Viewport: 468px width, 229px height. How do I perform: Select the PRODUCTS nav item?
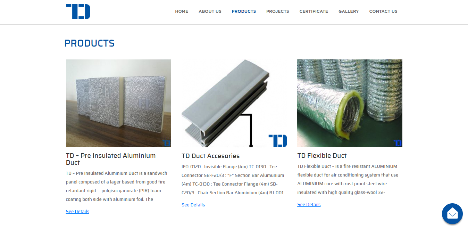pyautogui.click(x=244, y=11)
